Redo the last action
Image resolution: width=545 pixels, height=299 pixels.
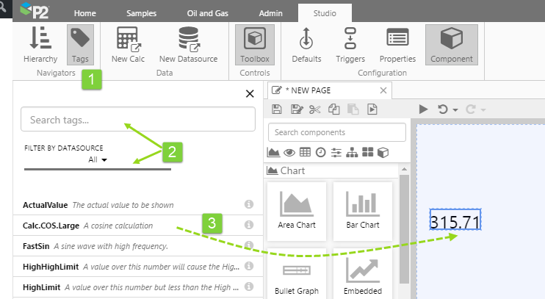click(x=471, y=109)
